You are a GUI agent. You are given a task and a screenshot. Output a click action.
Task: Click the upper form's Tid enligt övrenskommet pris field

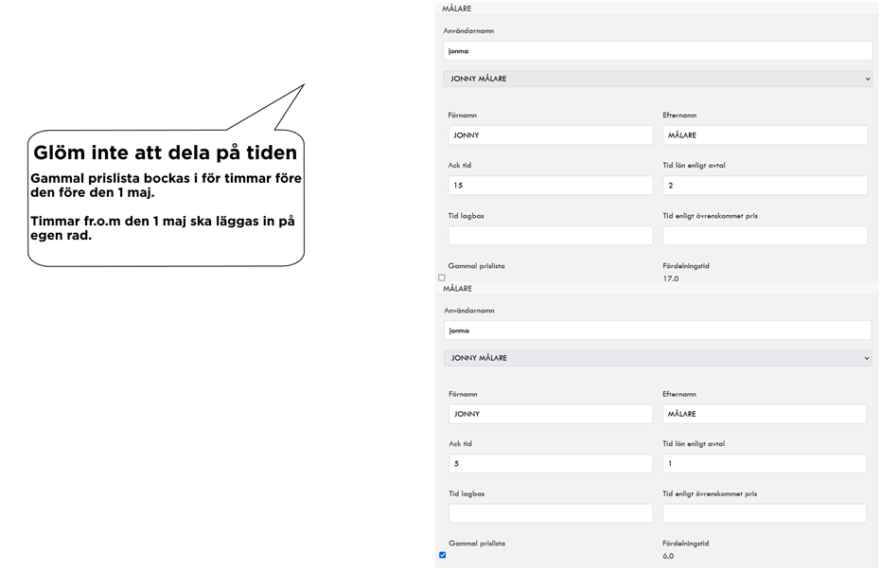766,236
